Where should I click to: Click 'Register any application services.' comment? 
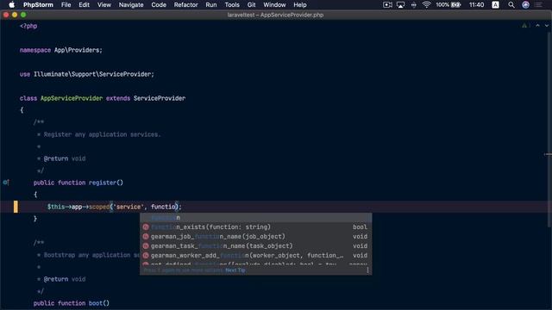coord(102,134)
